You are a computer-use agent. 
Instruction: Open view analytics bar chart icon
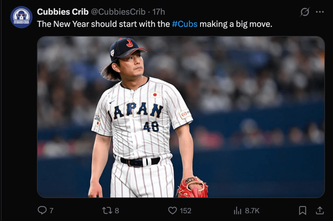(x=237, y=211)
